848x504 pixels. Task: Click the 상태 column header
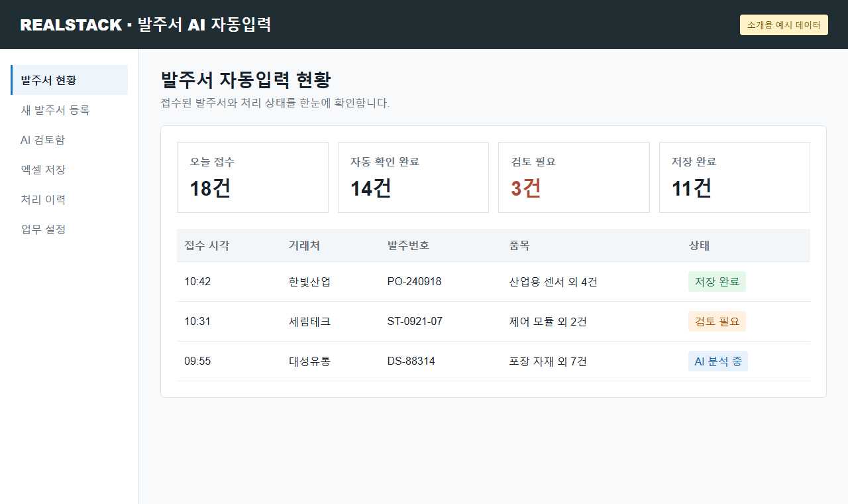pos(699,245)
